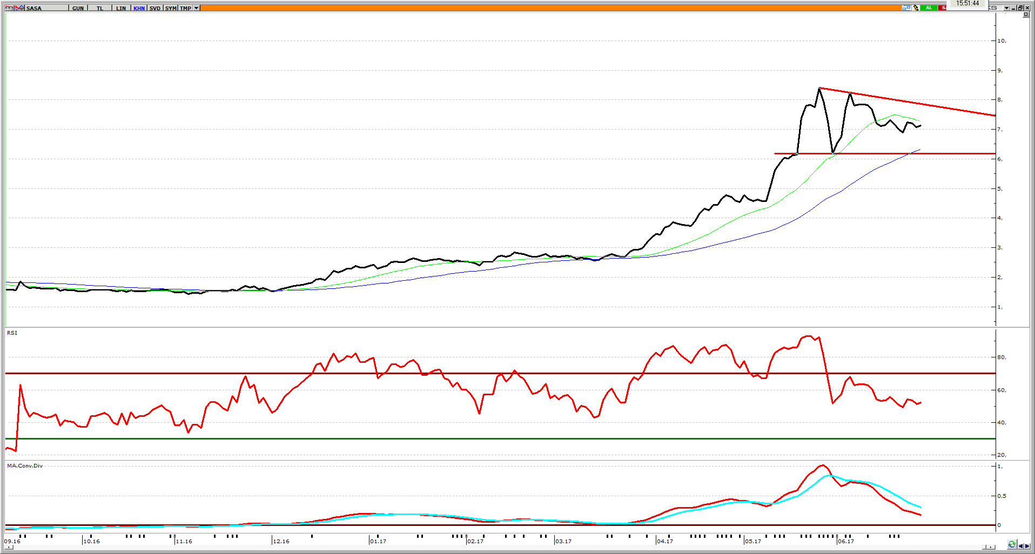Click the 04.17 date label on the axis
1035x554 pixels.
click(x=665, y=541)
